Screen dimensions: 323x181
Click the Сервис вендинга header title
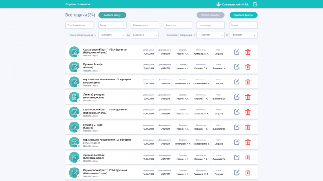[x=78, y=4]
